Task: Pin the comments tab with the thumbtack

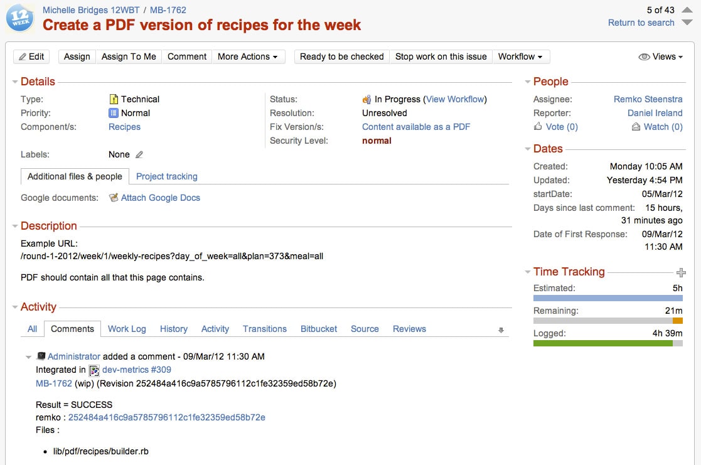Action: pyautogui.click(x=501, y=329)
